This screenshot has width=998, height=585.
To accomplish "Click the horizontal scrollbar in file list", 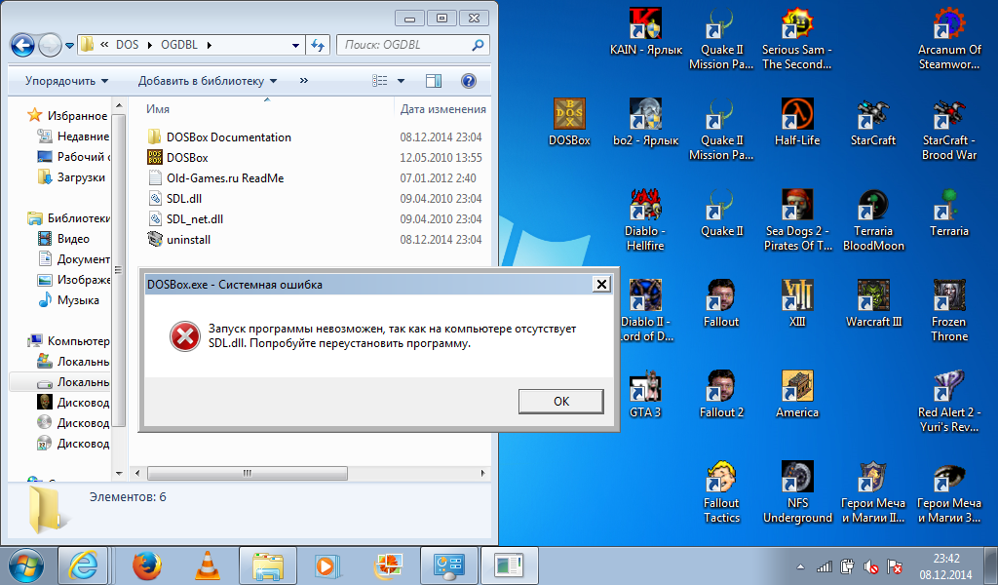I will (x=248, y=473).
